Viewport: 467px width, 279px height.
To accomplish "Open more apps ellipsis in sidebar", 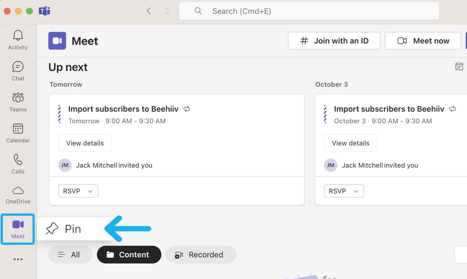I will tap(18, 259).
